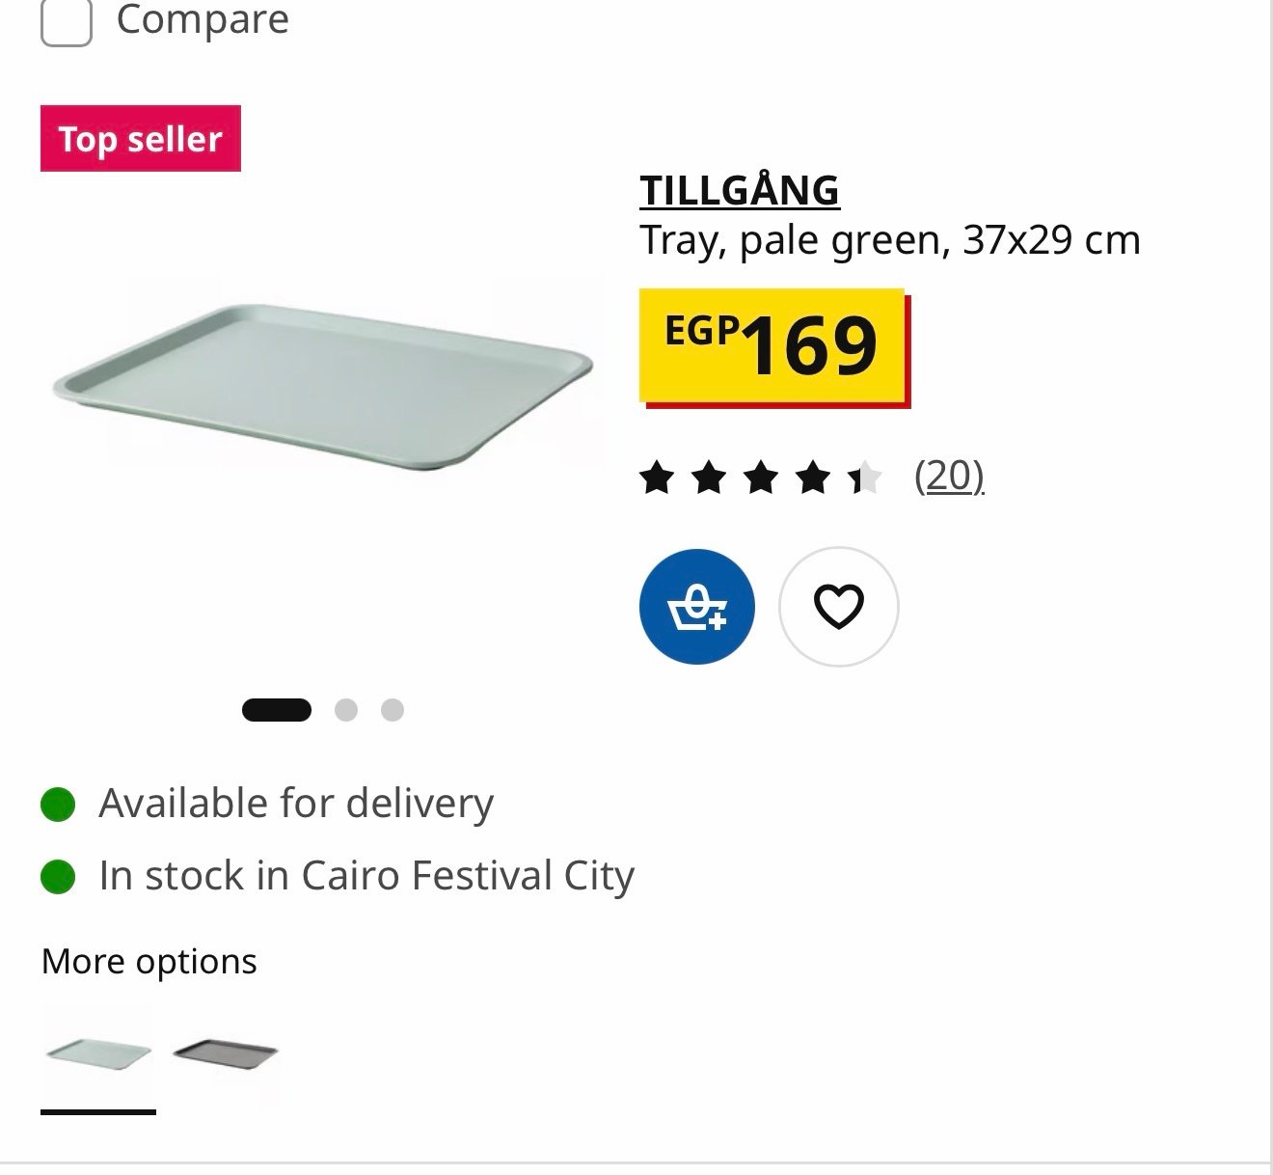The image size is (1273, 1175).
Task: Open the (20) reviews link
Action: 949,476
